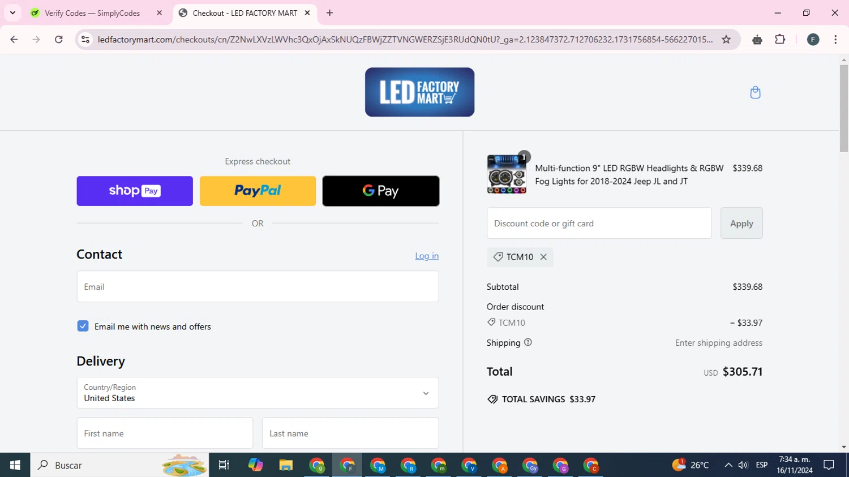Launch Copilot from the taskbar
This screenshot has width=849, height=477.
click(x=255, y=465)
